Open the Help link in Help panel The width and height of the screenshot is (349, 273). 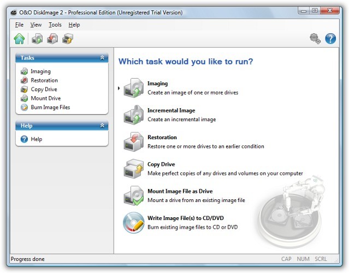tap(37, 139)
